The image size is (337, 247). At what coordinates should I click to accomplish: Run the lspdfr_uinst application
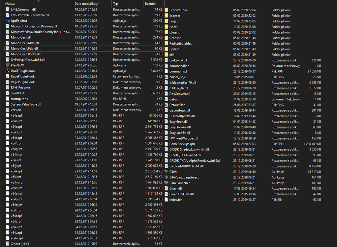pyautogui.click(x=18, y=21)
